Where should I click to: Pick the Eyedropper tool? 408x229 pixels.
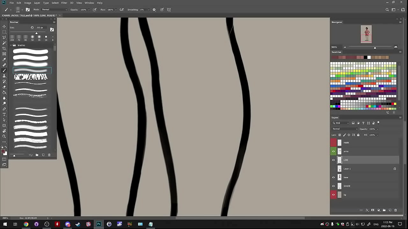(x=4, y=59)
